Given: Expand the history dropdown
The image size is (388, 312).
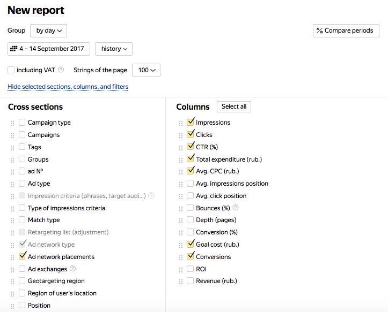Looking at the screenshot, I should (113, 49).
